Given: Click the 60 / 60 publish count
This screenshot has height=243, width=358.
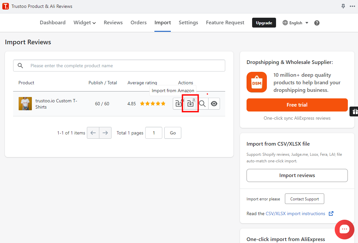Looking at the screenshot, I should pos(102,104).
